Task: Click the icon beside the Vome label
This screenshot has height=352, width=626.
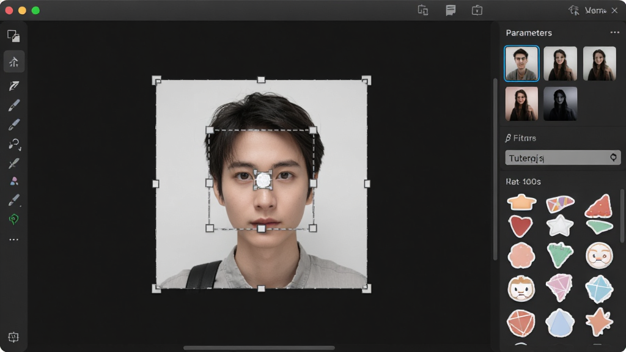Action: point(574,10)
